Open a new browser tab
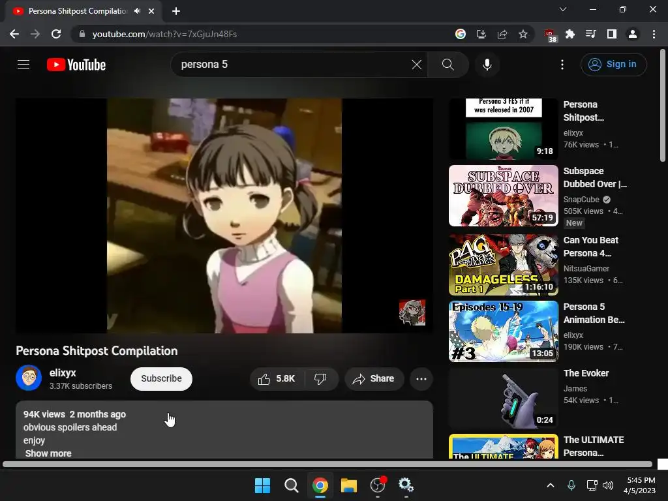The height and width of the screenshot is (501, 668). coord(176,11)
